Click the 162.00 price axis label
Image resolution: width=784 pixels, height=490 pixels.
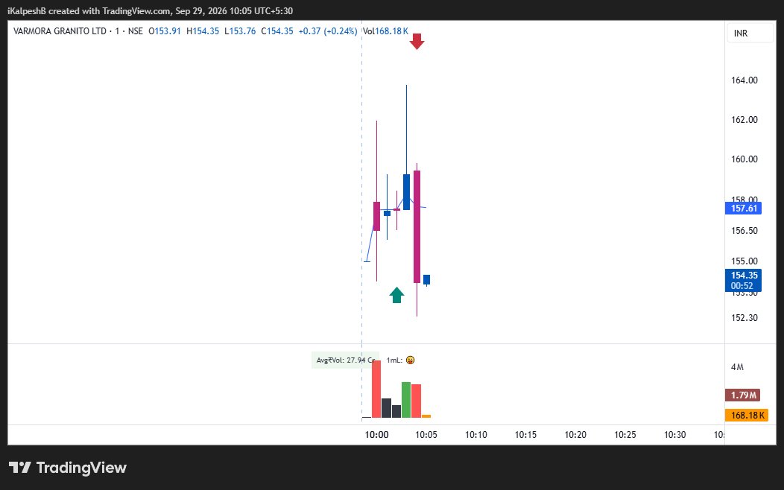coord(744,119)
